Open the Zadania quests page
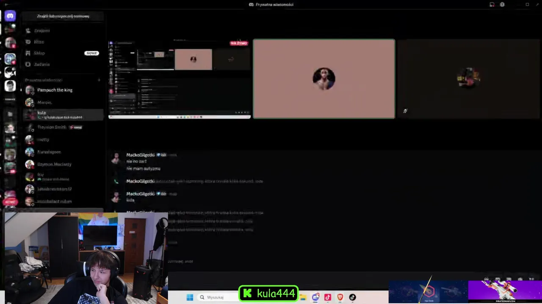Screen dimensions: 542x304 [x=63, y=64]
